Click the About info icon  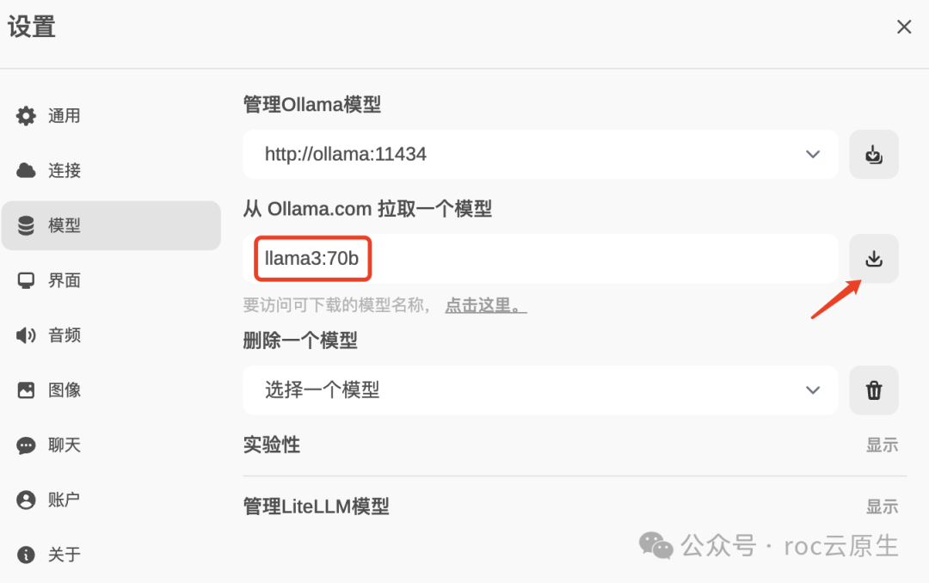(x=27, y=555)
